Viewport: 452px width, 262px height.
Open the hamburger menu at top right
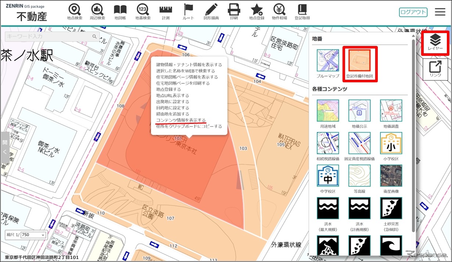440,12
